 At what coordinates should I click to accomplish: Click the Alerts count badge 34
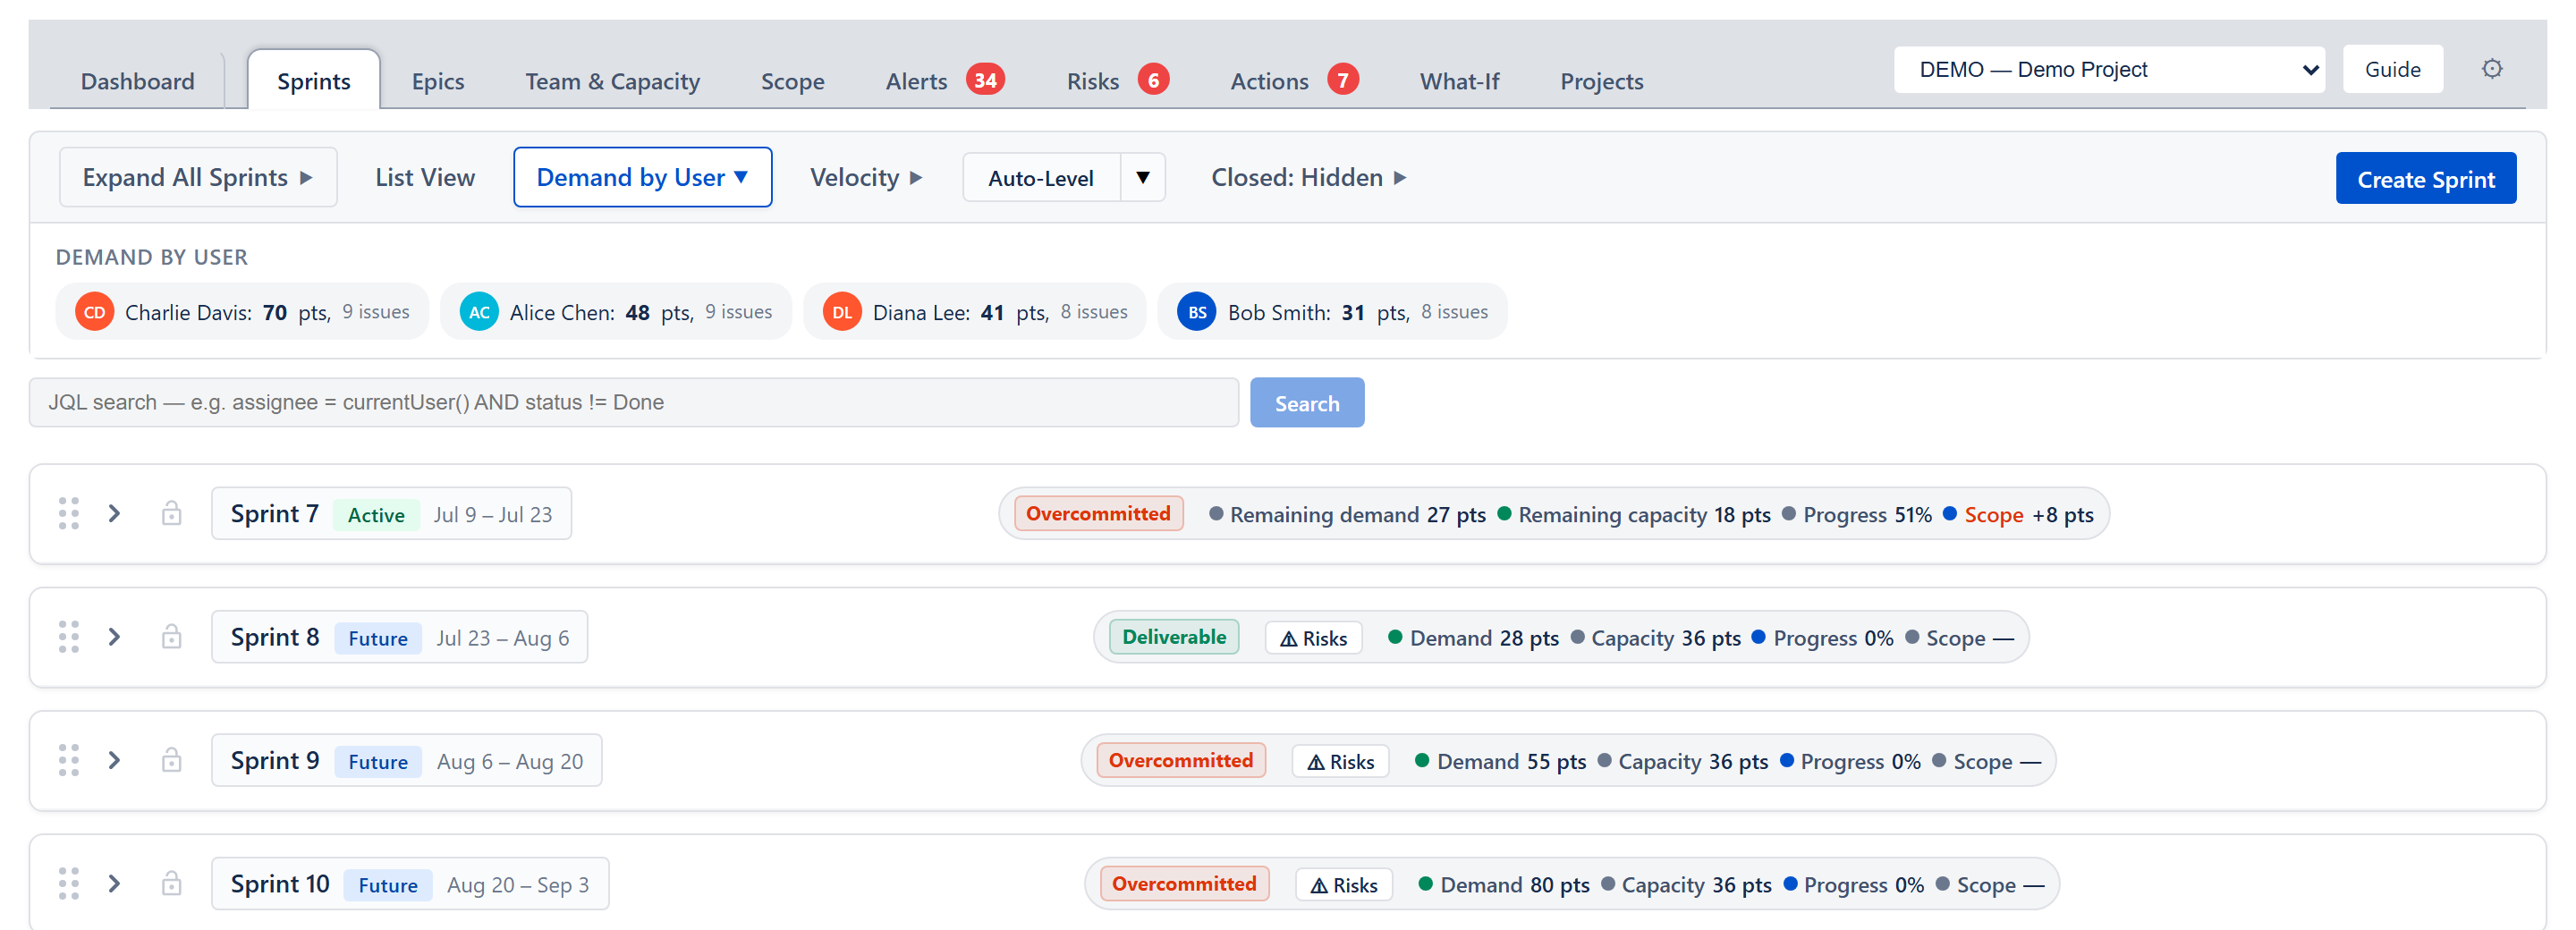[985, 80]
